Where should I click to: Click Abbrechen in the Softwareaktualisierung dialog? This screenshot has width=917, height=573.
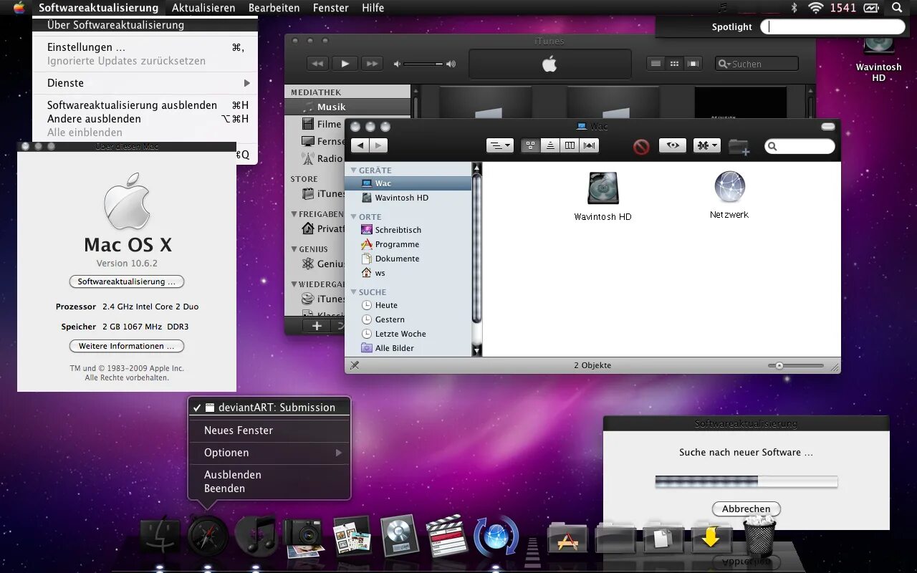pos(746,509)
